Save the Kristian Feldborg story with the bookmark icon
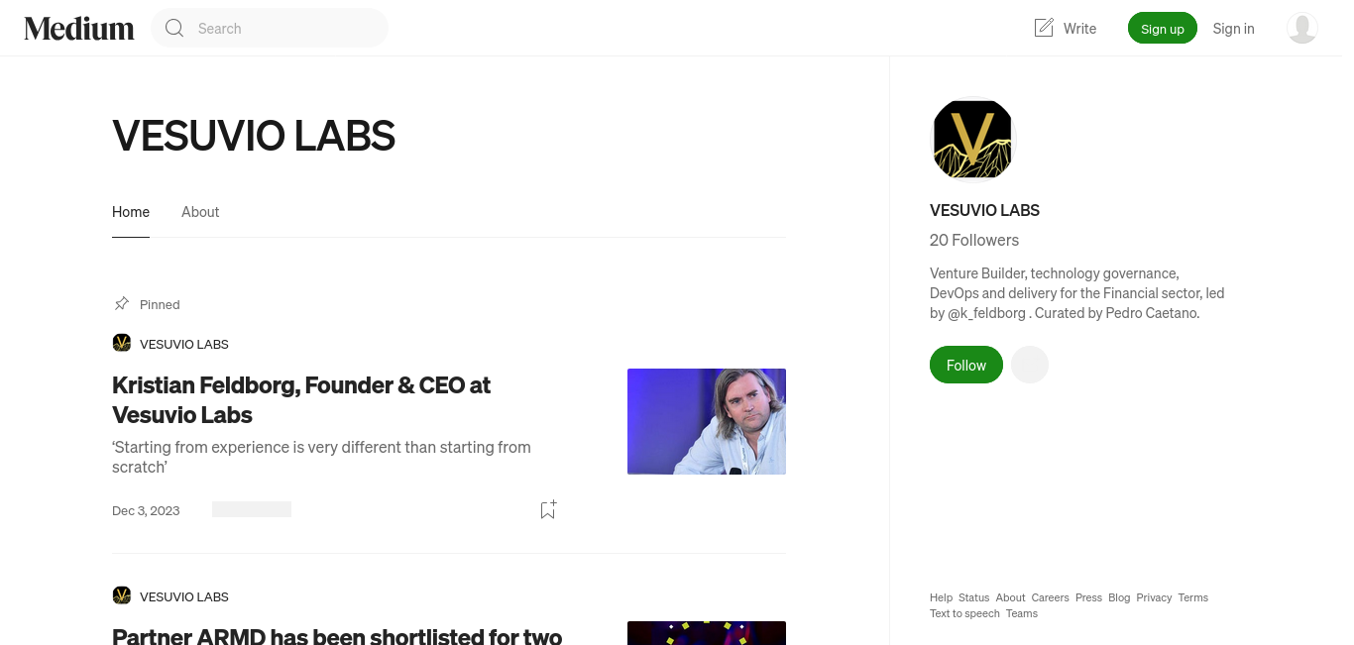 point(548,509)
